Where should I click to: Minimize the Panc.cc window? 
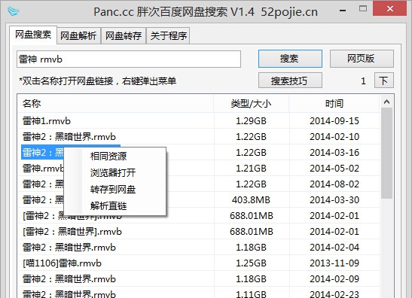[343, 10]
